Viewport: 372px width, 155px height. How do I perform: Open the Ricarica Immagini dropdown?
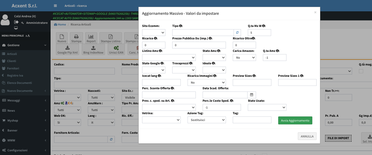tap(206, 82)
